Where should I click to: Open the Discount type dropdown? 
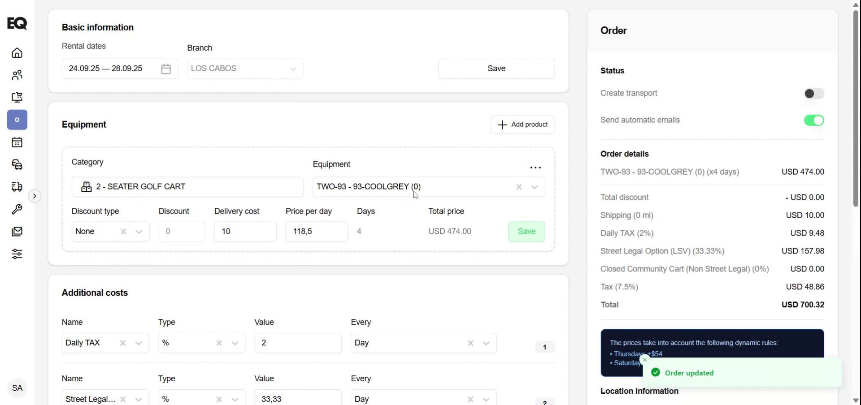tap(139, 232)
